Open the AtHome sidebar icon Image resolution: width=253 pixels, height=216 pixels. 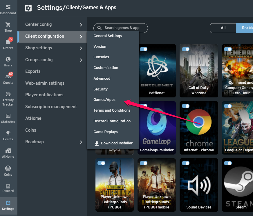point(8,151)
